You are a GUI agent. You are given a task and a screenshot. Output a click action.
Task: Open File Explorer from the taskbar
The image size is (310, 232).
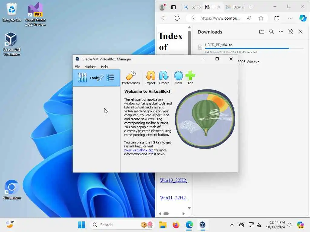(x=163, y=225)
